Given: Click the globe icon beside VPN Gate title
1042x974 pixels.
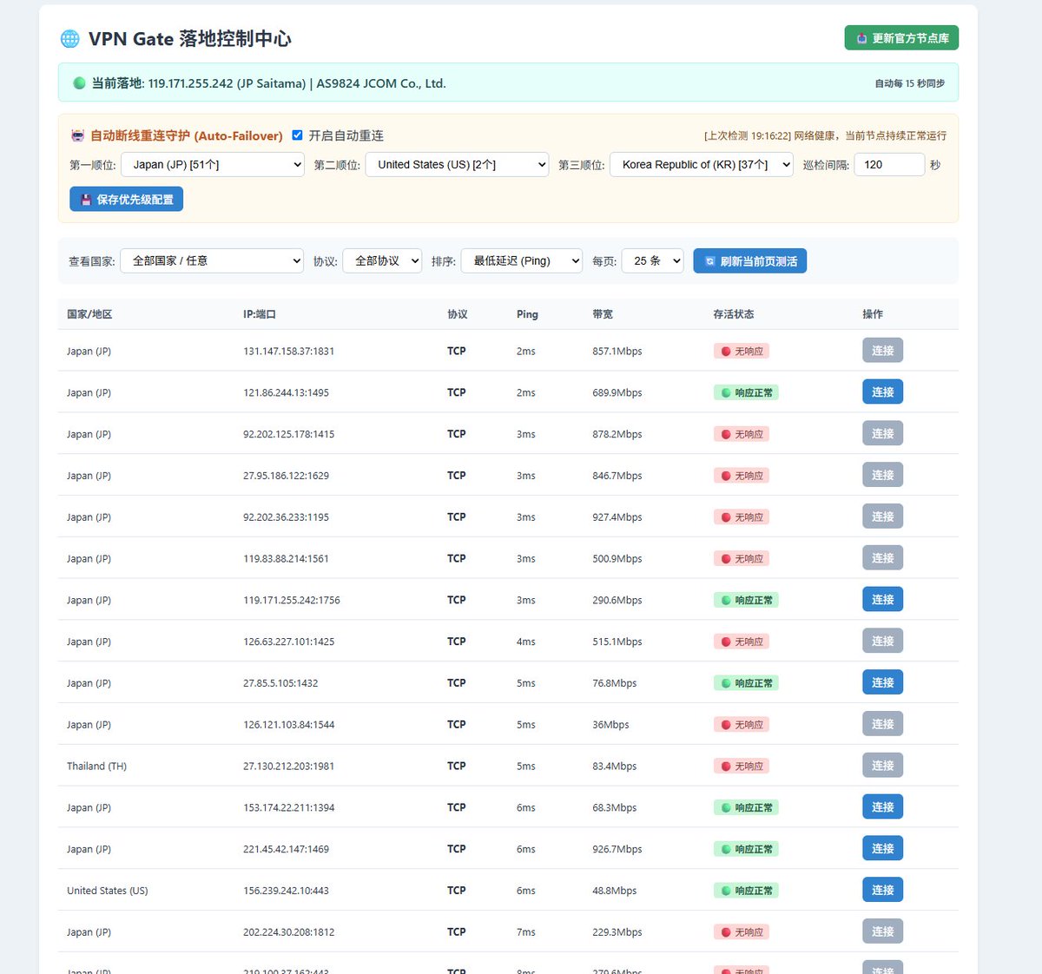Looking at the screenshot, I should [x=69, y=38].
